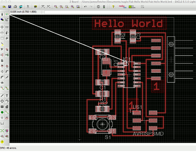Select the Circle tool
Screen dimensions: 196x152
2,101
